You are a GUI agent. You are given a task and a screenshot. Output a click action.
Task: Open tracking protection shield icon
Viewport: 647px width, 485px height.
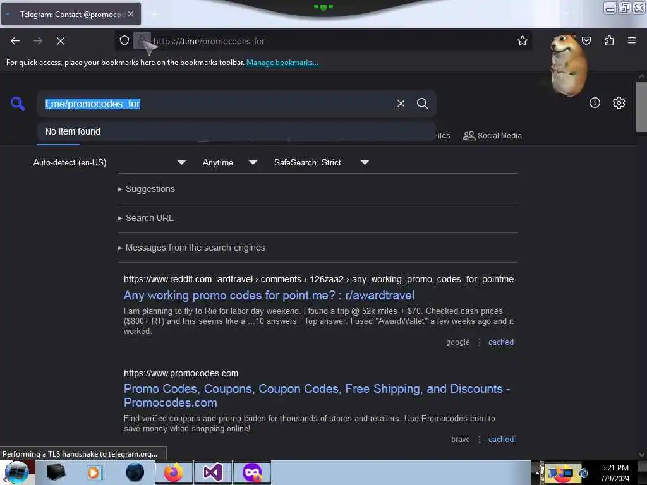(124, 40)
